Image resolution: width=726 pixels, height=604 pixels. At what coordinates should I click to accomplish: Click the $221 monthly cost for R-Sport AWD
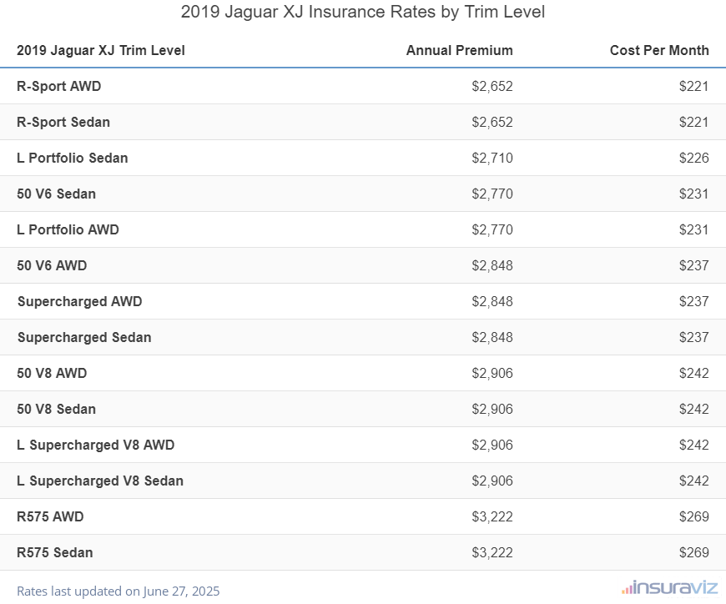pos(694,87)
